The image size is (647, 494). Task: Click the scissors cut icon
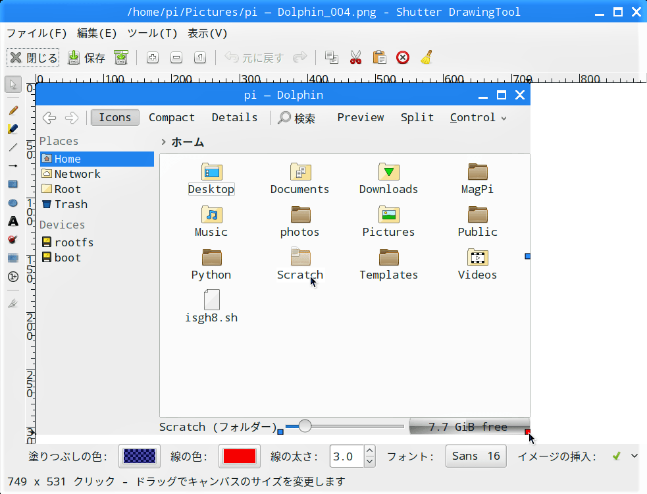coord(355,57)
